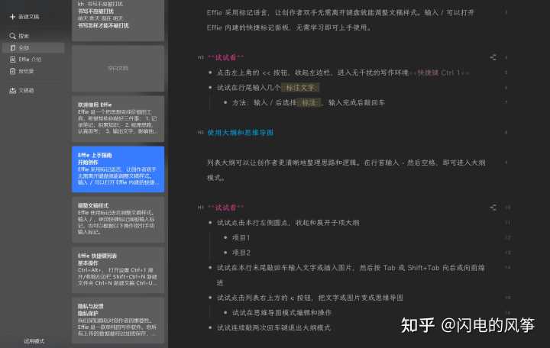
Task: Collapse bullet of 试试点击本行左侧圆点 line
Action: click(210, 223)
